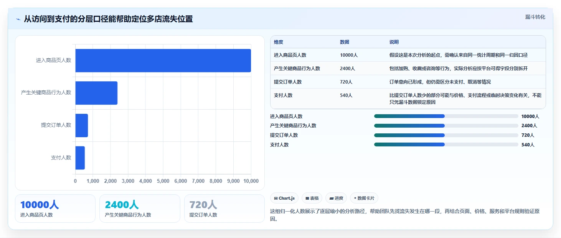Image resolution: width=561 pixels, height=238 pixels.
Task: Click the progress bar for 产生关键商品行为人数 2400人
Action: [446, 126]
